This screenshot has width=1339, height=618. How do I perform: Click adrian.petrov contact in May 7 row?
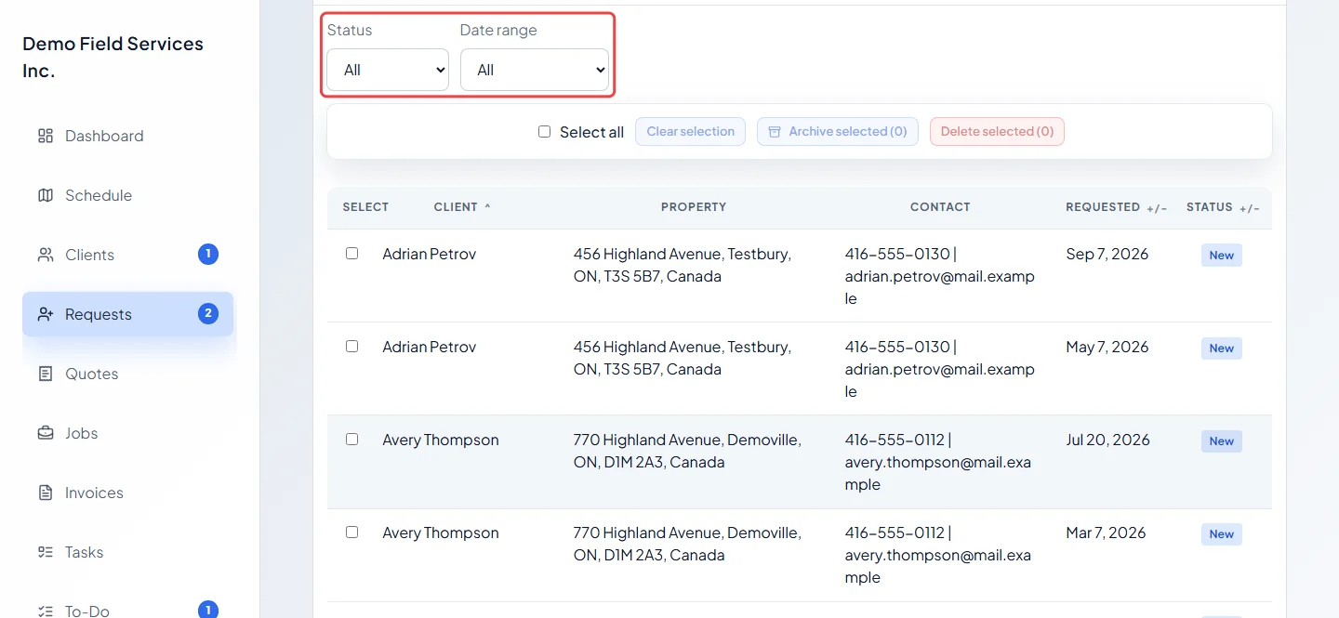click(x=939, y=369)
